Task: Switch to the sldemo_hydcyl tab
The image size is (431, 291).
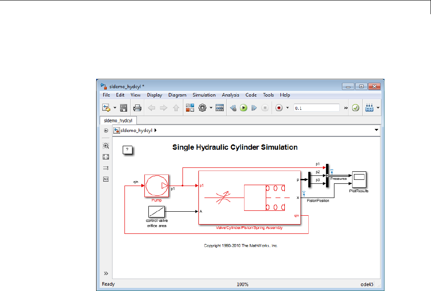Action: click(x=118, y=120)
